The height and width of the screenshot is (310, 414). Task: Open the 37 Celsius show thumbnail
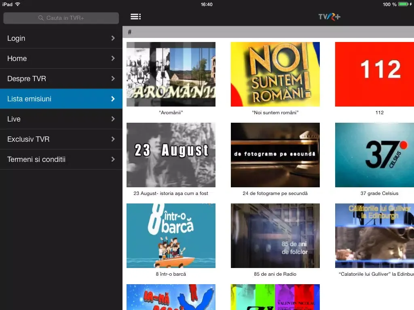point(374,155)
